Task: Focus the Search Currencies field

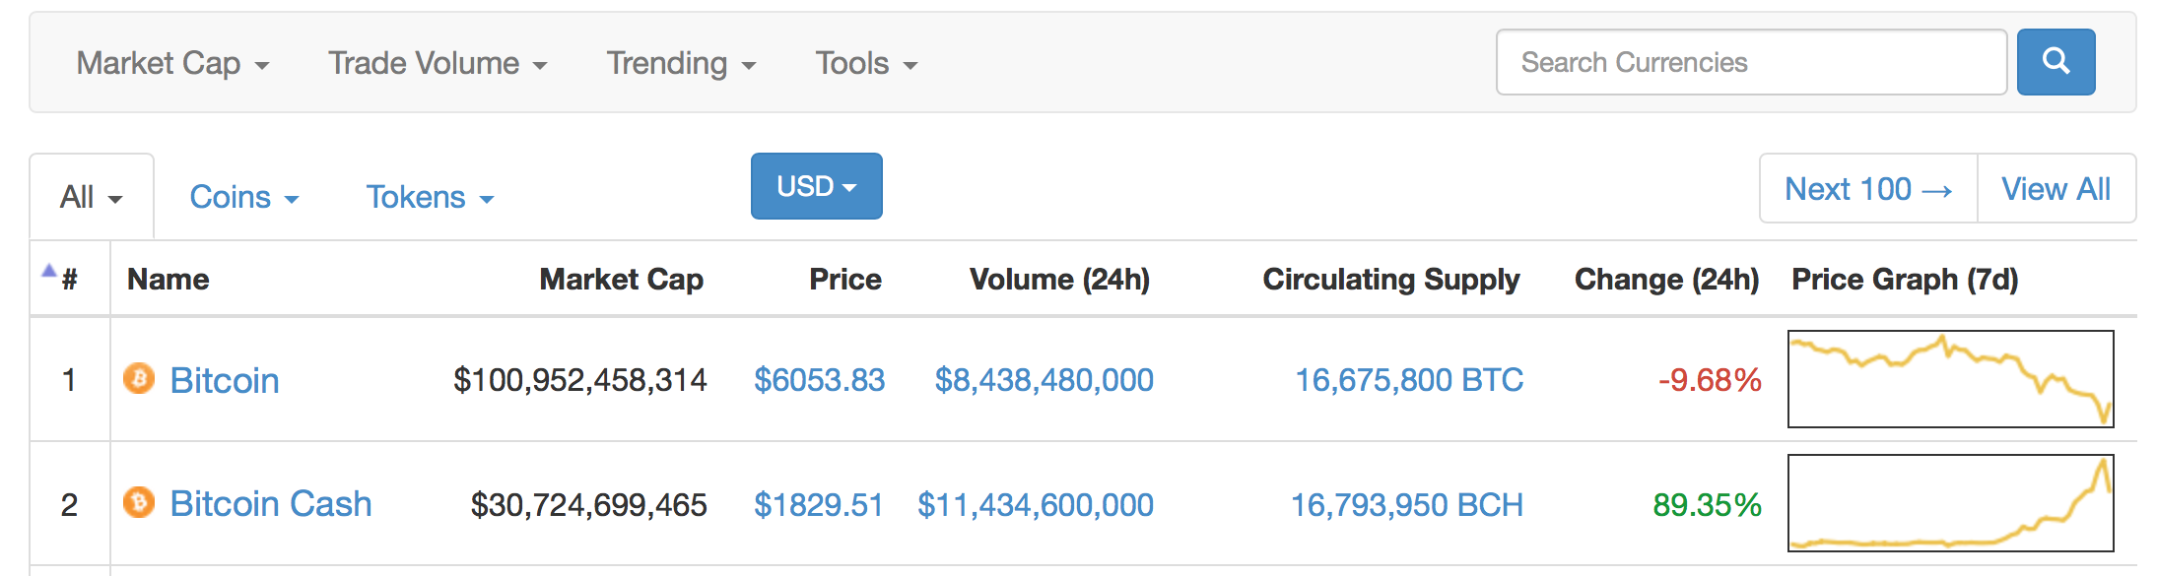Action: click(1750, 62)
